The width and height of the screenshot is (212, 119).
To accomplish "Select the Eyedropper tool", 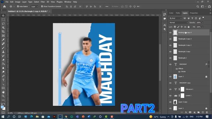I will pyautogui.click(x=3, y=40).
